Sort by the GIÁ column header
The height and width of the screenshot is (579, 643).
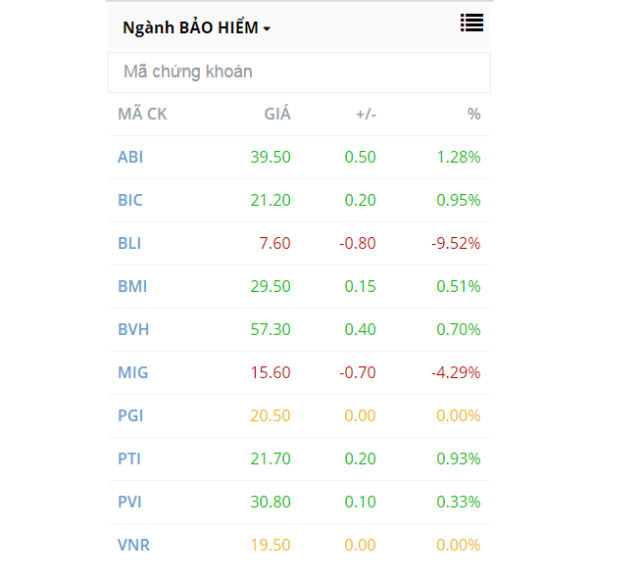(277, 114)
